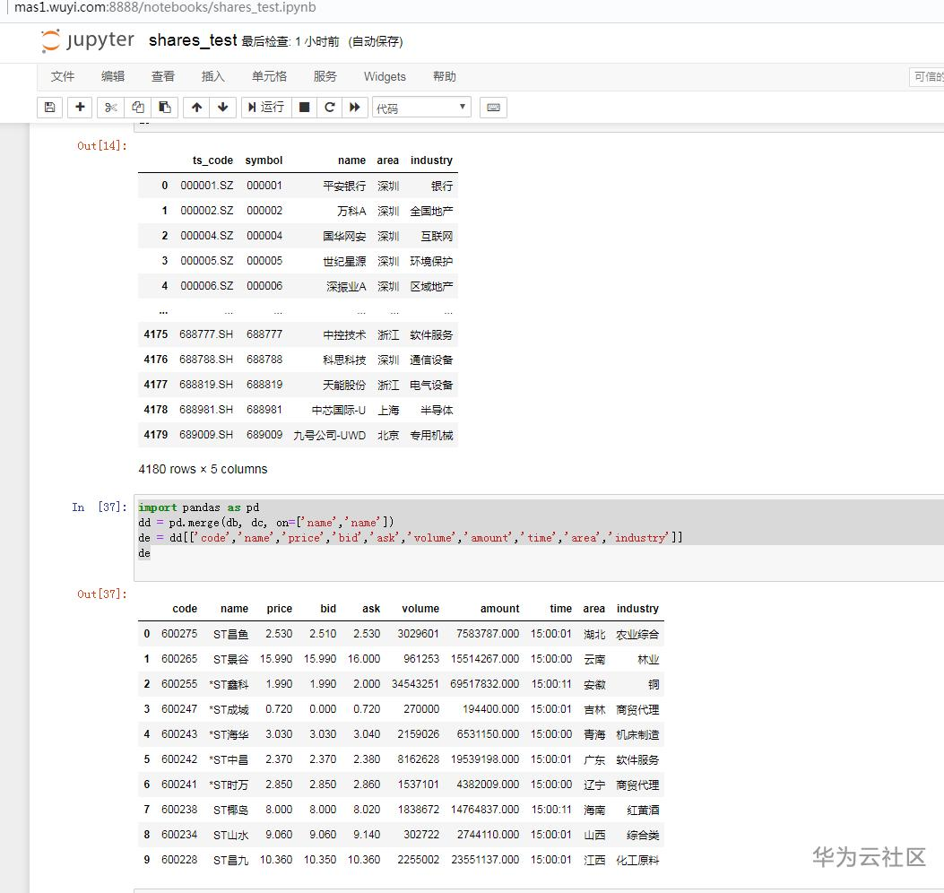Click the amount column header
Screen dimensions: 944x893
click(x=499, y=609)
